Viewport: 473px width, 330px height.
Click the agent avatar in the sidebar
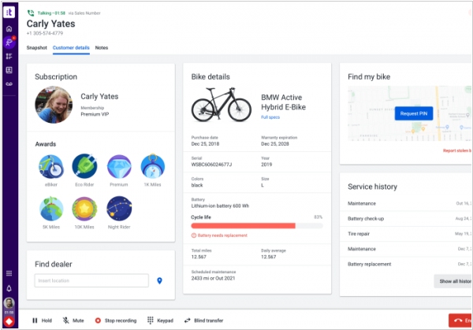pyautogui.click(x=9, y=303)
